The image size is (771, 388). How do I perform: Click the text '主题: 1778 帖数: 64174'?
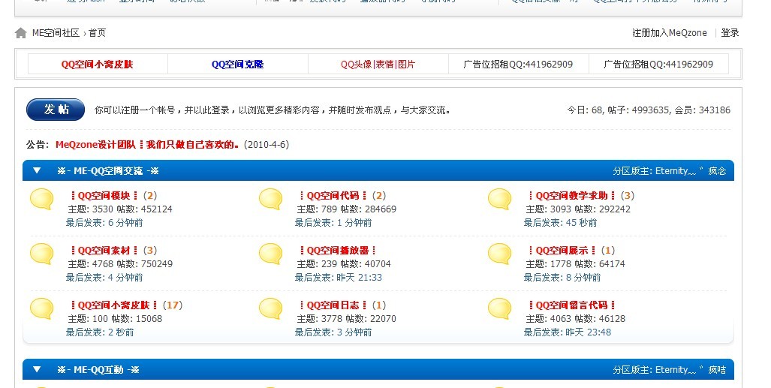[x=575, y=264]
